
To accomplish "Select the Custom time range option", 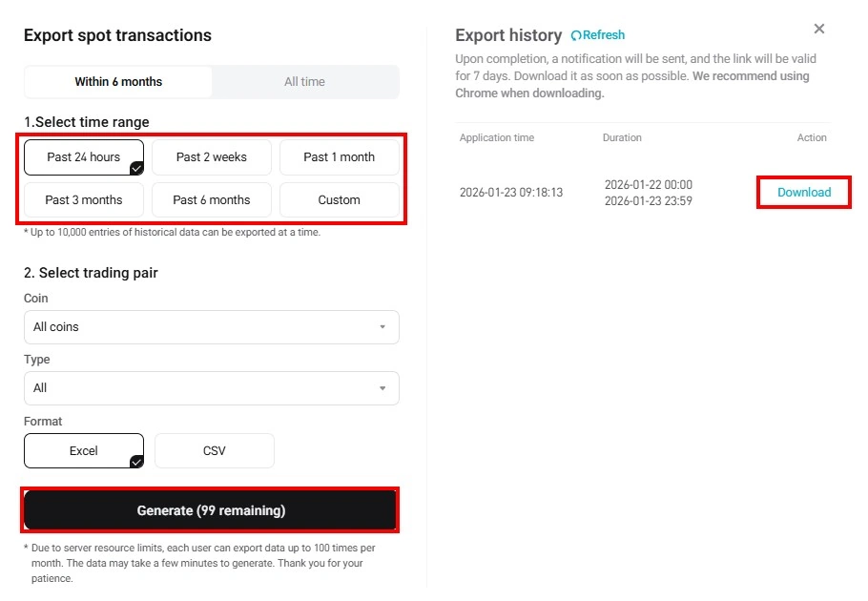I will [340, 199].
